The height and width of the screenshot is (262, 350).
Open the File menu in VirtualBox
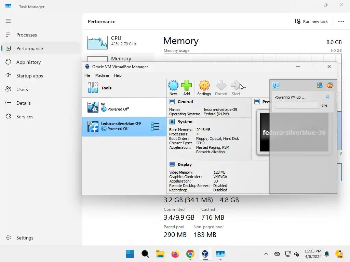[x=87, y=75]
